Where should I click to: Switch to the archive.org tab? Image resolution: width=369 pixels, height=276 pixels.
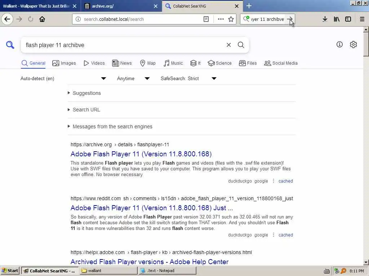click(121, 6)
